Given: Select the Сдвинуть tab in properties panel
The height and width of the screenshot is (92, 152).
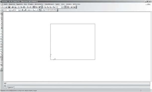Looking at the screenshot, I should [x=10, y=88].
